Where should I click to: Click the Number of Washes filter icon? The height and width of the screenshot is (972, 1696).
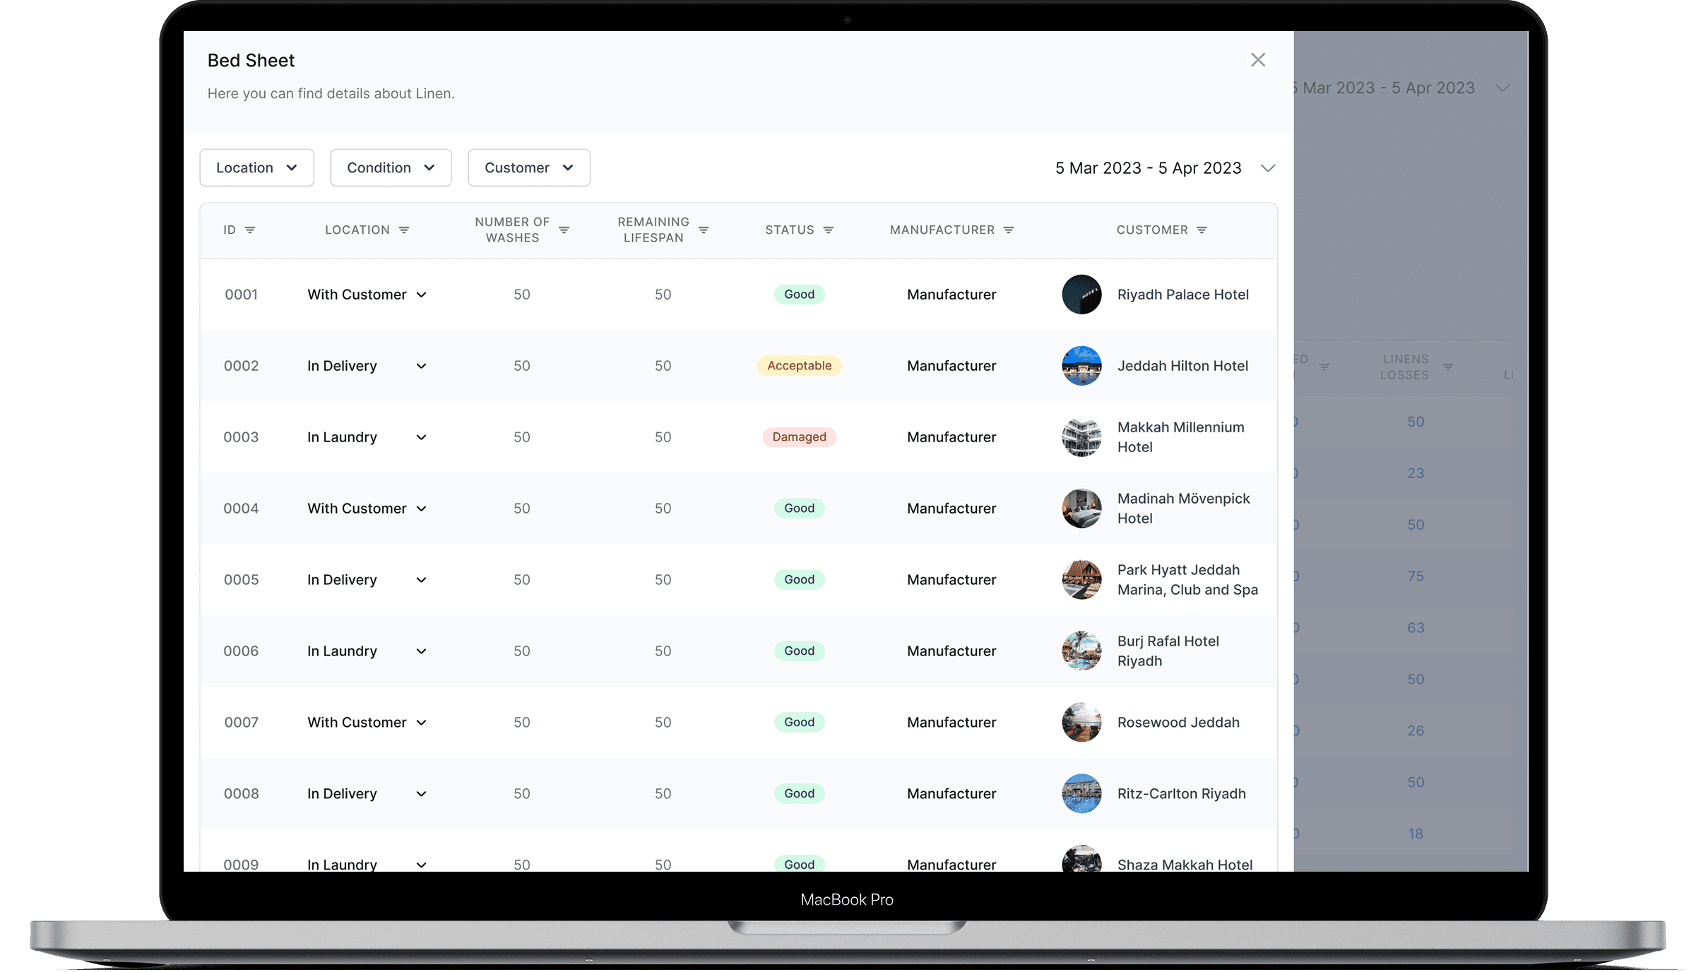(x=564, y=230)
